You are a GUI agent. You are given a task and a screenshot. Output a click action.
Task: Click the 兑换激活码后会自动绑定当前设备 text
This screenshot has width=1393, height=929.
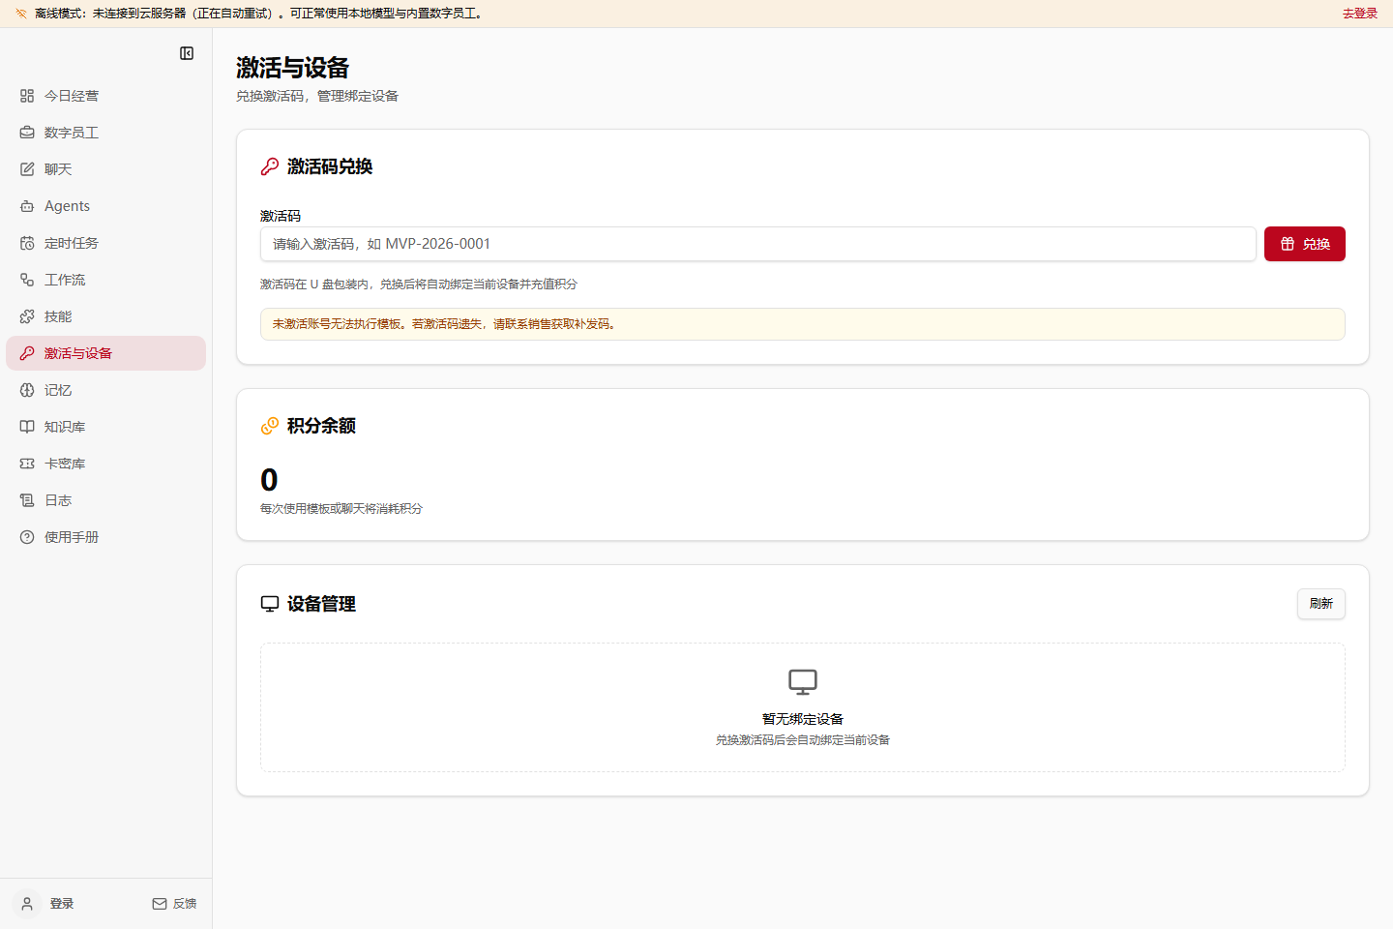pyautogui.click(x=803, y=740)
